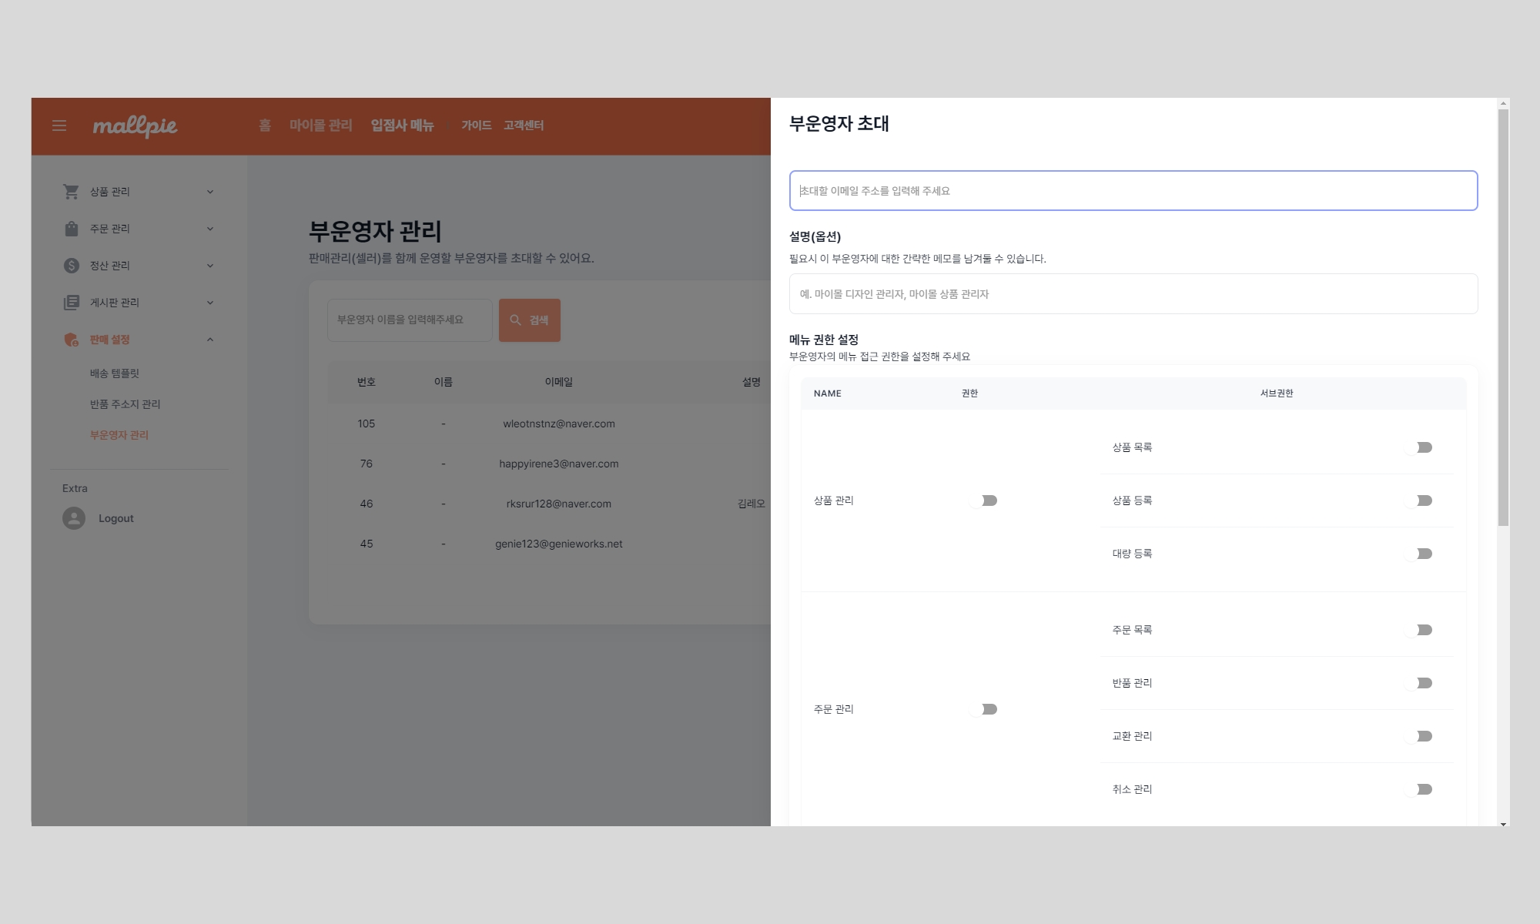This screenshot has width=1540, height=924.
Task: Click the mallpie logo
Action: 135,126
